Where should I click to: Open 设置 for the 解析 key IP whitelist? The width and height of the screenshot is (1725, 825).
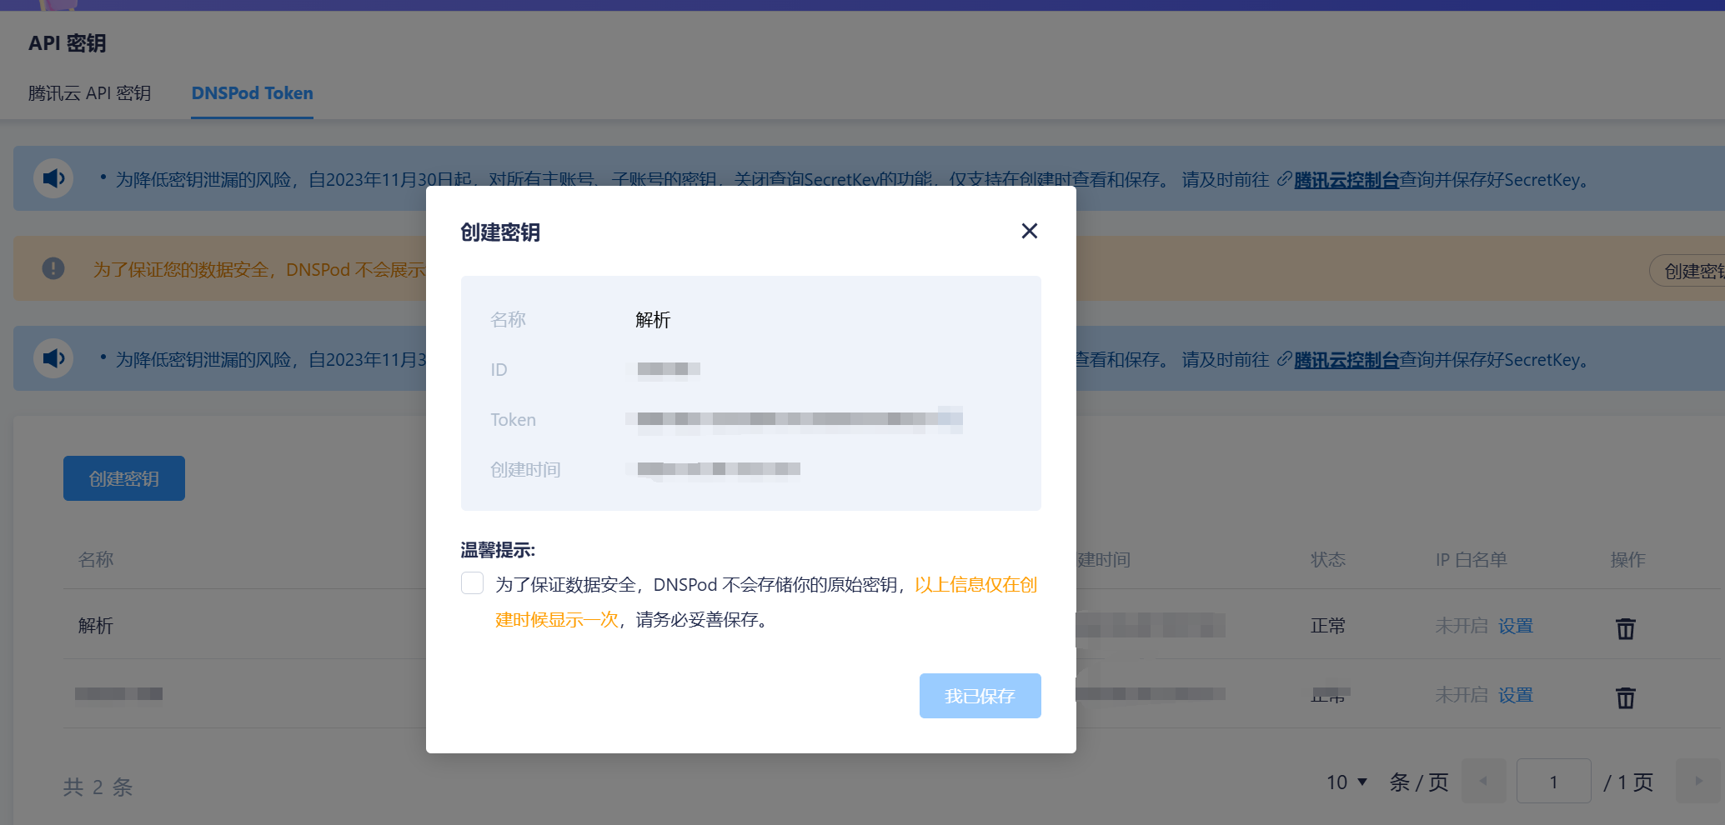1515,625
